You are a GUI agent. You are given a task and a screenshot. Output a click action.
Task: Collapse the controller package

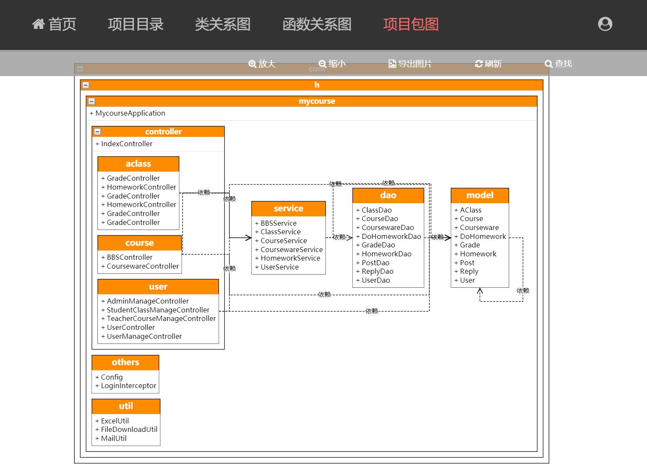(97, 132)
